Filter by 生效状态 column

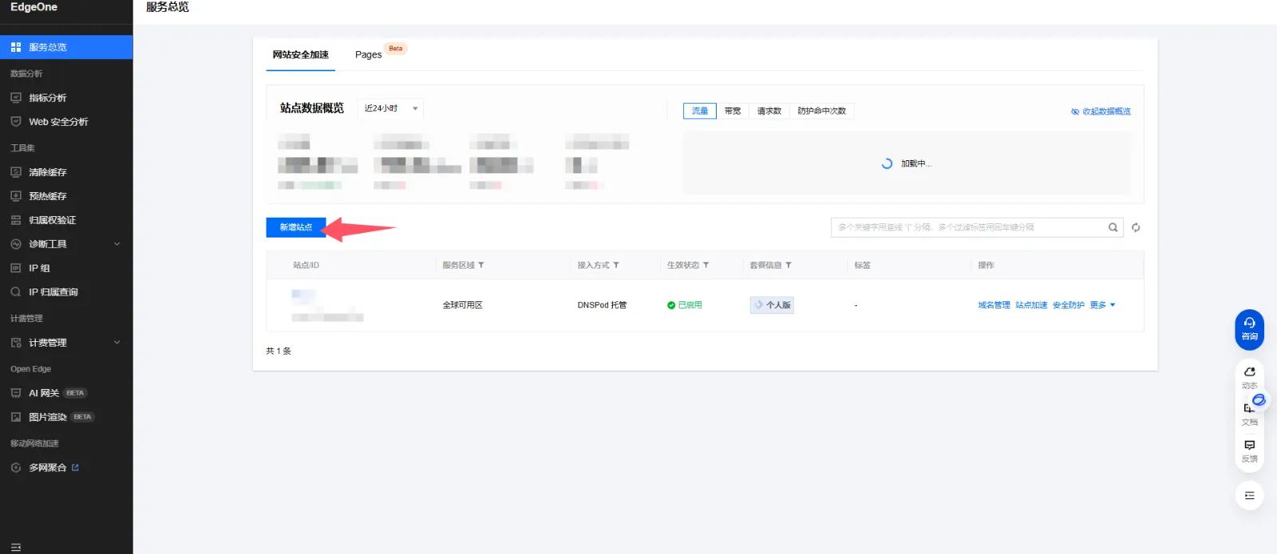pos(706,265)
